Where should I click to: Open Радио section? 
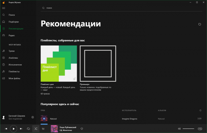click(11, 36)
